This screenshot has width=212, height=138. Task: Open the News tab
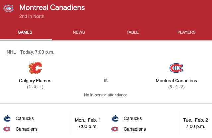click(79, 32)
